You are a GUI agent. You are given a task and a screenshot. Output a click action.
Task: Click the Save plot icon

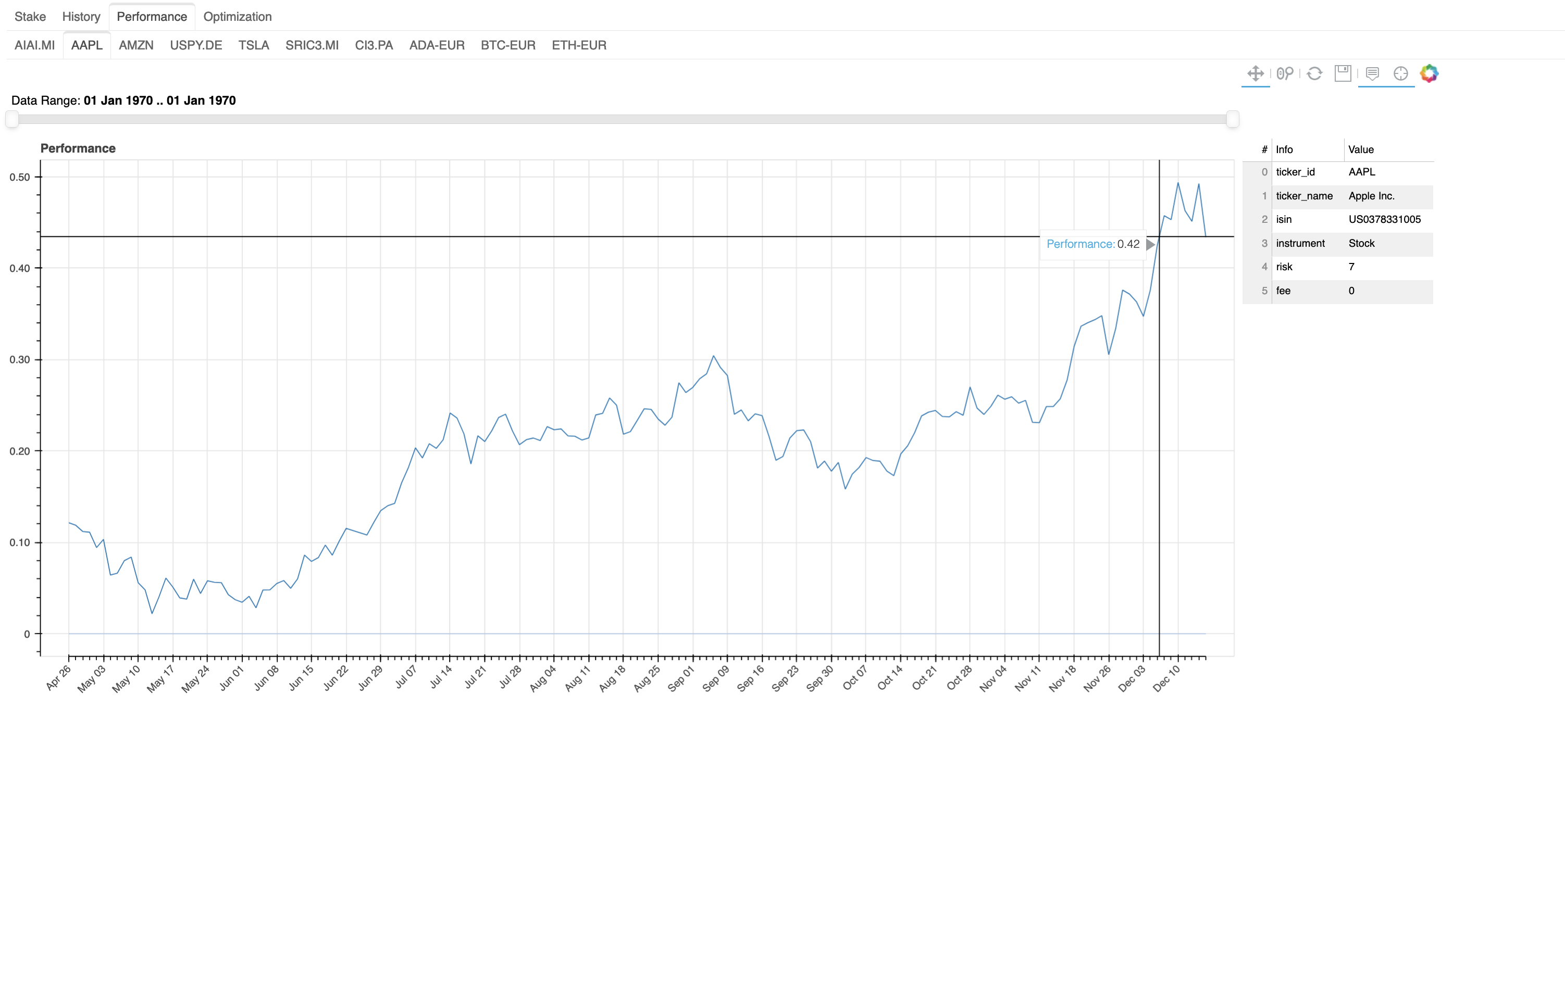tap(1343, 73)
